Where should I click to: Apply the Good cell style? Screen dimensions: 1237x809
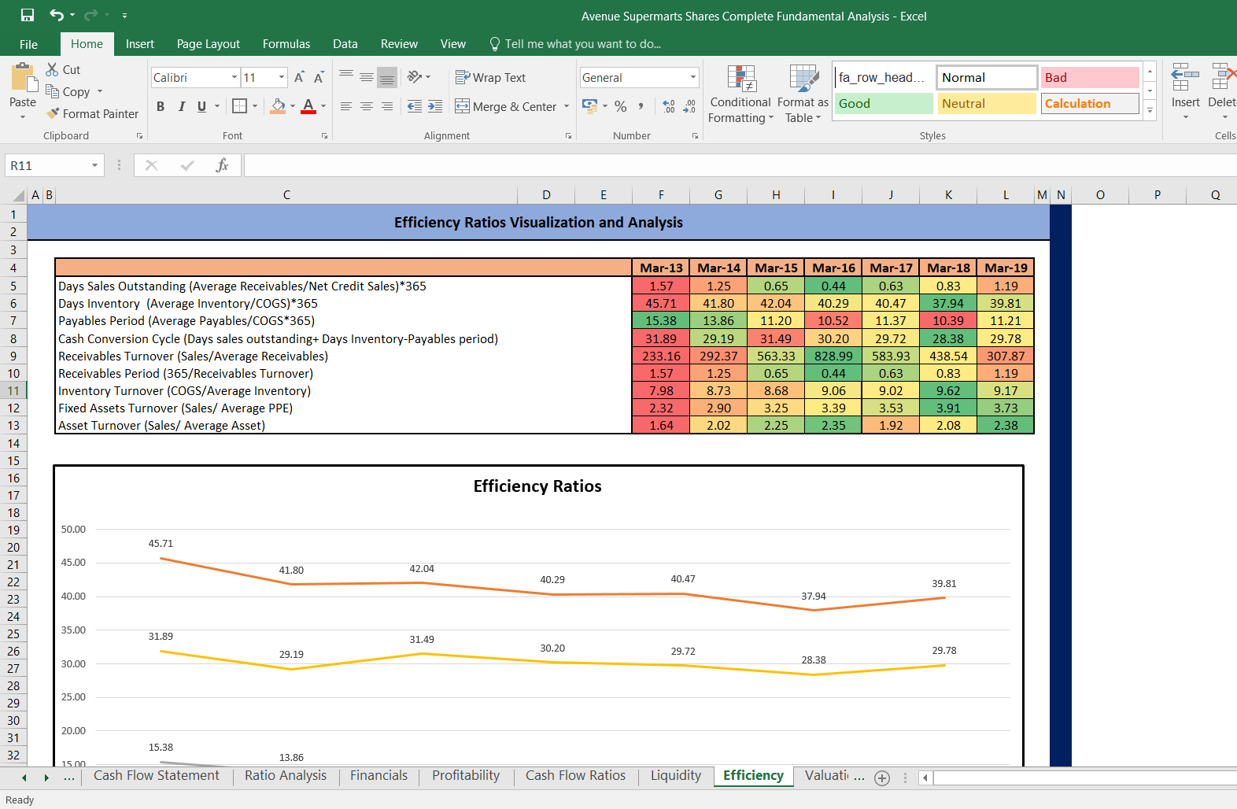pyautogui.click(x=884, y=103)
